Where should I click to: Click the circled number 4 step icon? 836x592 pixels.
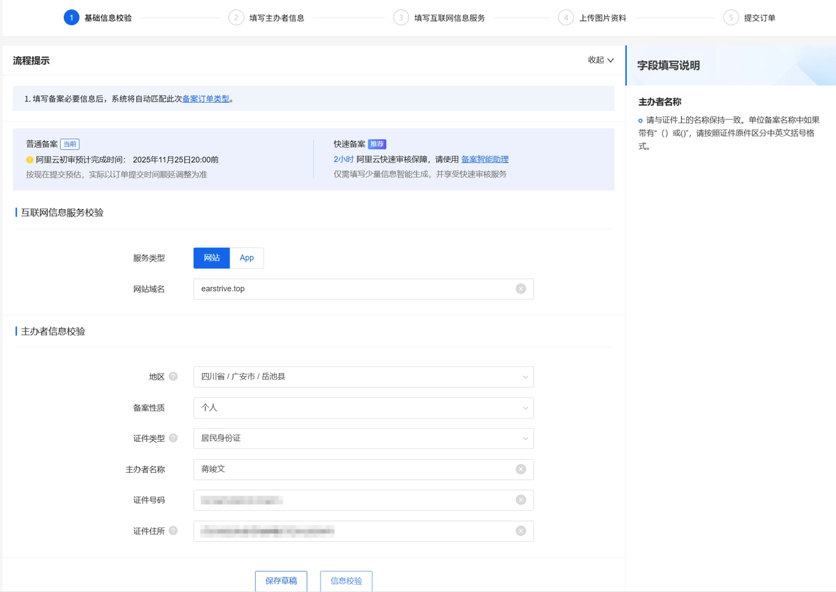point(566,17)
